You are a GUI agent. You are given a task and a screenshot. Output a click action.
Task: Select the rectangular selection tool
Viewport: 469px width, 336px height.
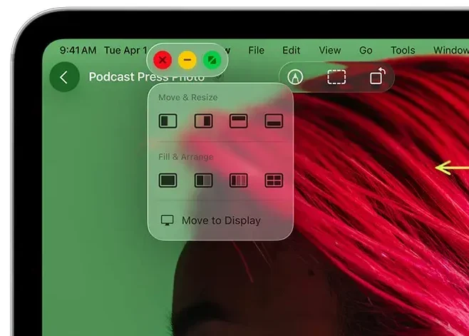pyautogui.click(x=336, y=77)
